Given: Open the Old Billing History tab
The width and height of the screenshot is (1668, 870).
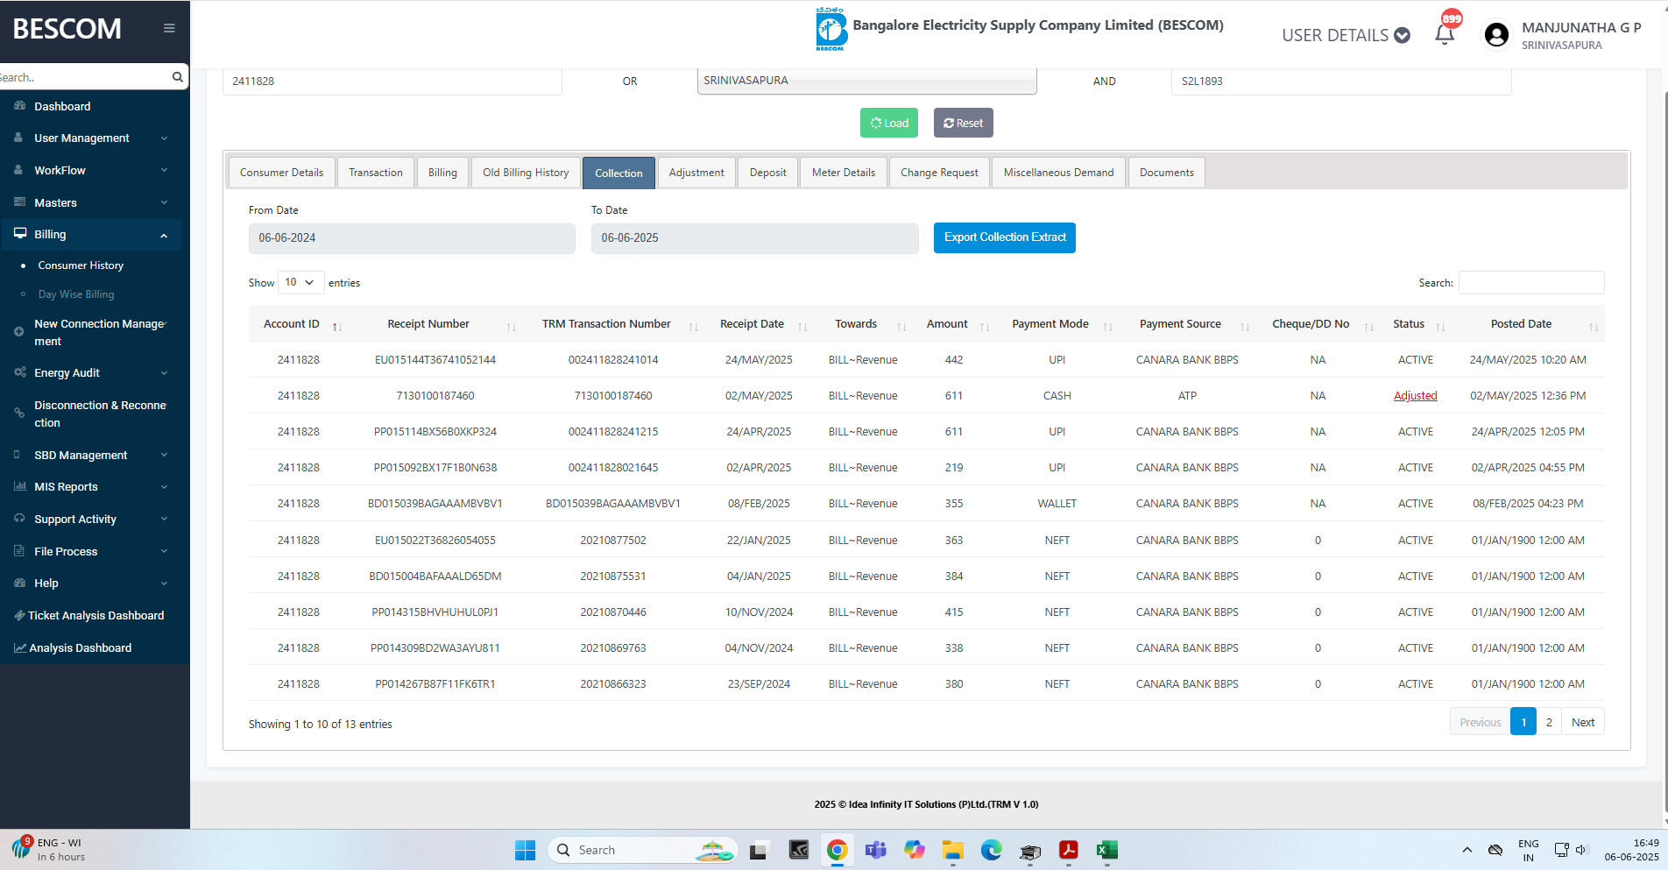Looking at the screenshot, I should click(x=526, y=173).
